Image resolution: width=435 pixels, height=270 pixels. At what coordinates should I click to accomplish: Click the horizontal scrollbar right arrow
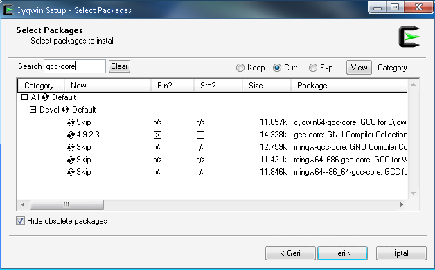pyautogui.click(x=402, y=204)
